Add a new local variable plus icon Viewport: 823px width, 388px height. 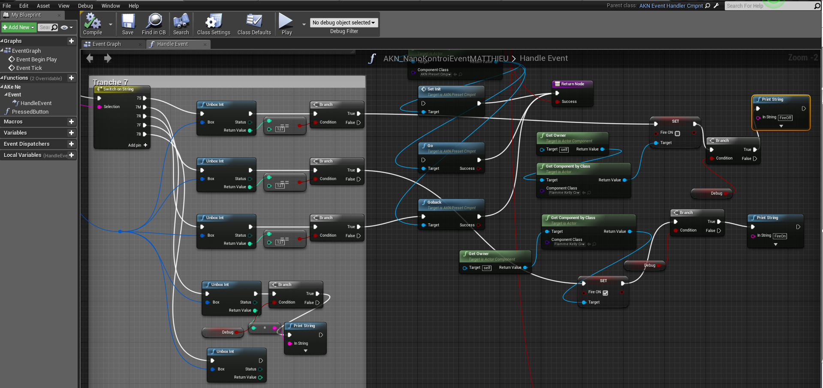(x=71, y=155)
